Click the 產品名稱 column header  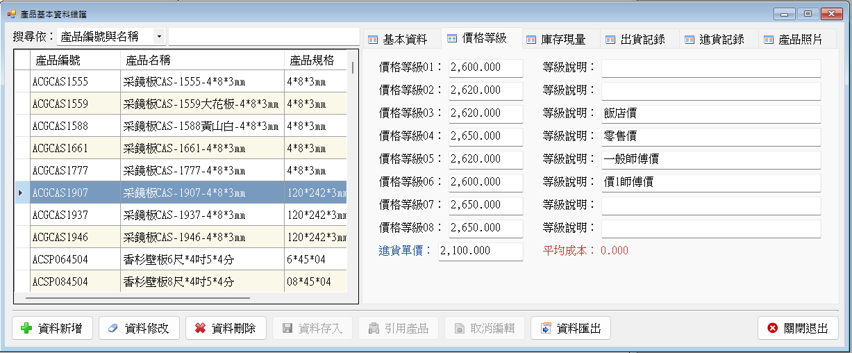(202, 60)
